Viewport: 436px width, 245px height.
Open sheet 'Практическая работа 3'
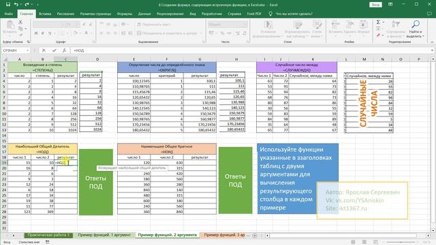click(48, 235)
